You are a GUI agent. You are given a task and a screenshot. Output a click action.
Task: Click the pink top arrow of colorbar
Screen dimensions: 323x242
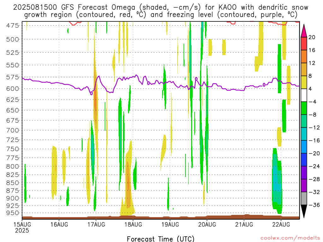(x=304, y=31)
